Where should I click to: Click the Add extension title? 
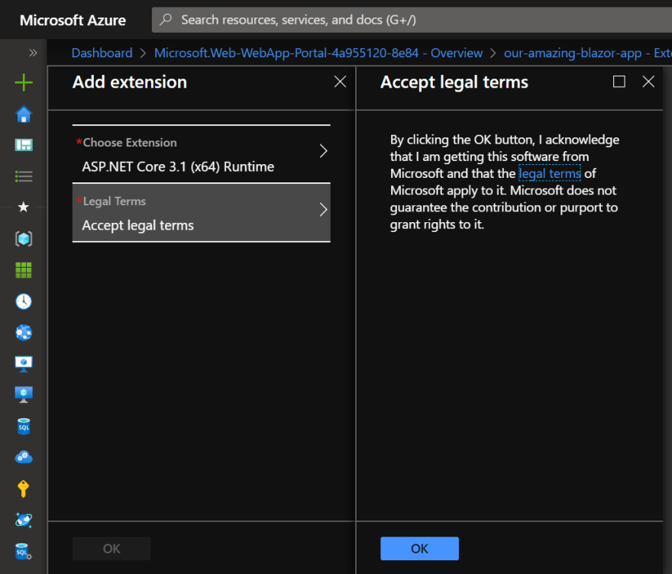click(130, 82)
